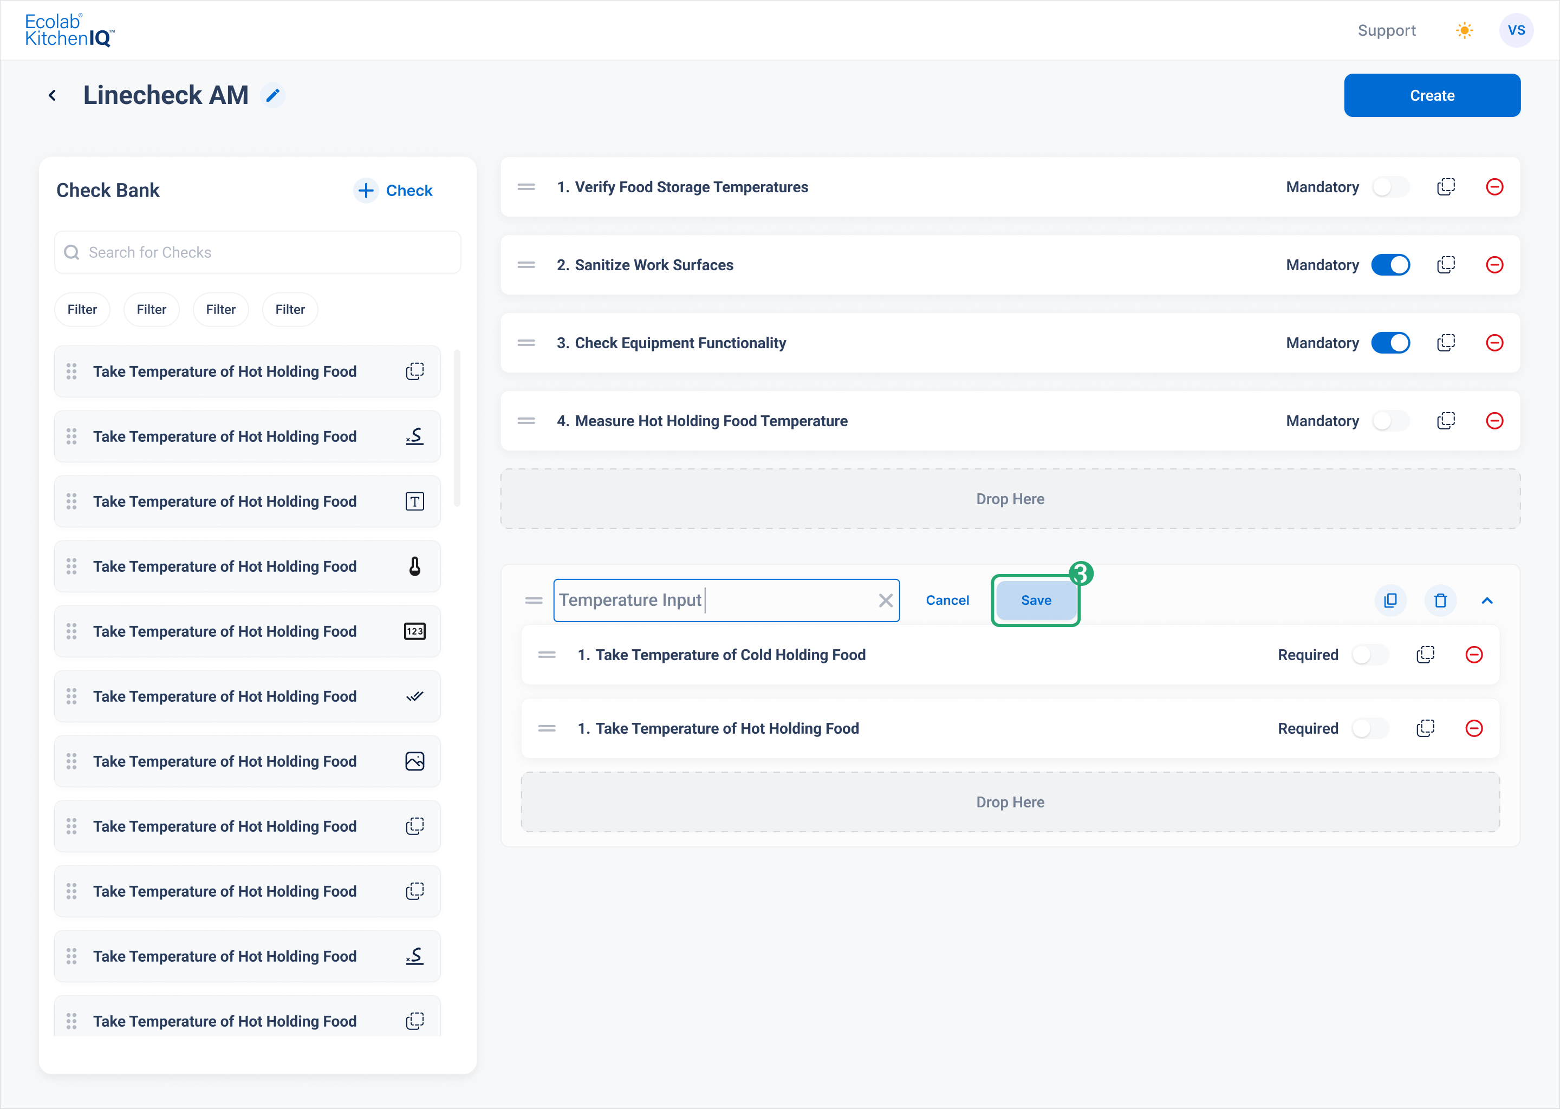
Task: Click the Create button
Action: click(1432, 96)
